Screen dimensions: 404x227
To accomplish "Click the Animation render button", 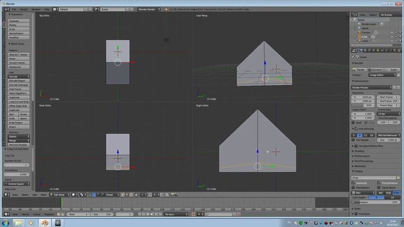I will (x=375, y=69).
